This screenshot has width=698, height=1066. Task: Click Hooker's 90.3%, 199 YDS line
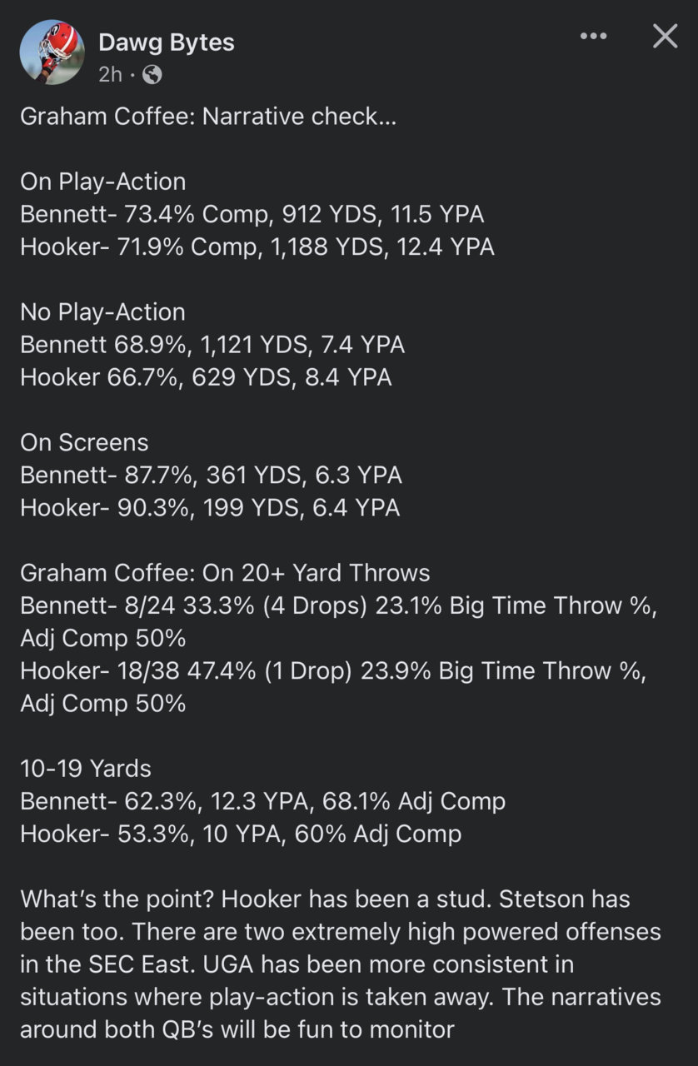210,507
